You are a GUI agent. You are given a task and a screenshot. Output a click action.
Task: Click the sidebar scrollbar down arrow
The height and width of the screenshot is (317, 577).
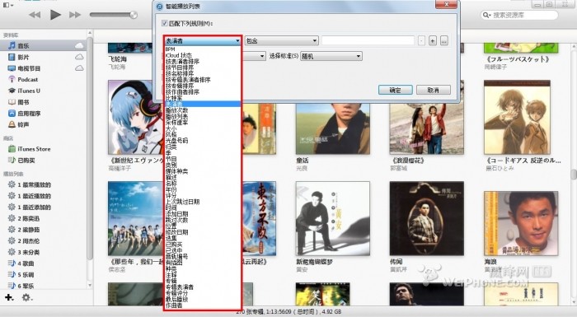pyautogui.click(x=90, y=285)
